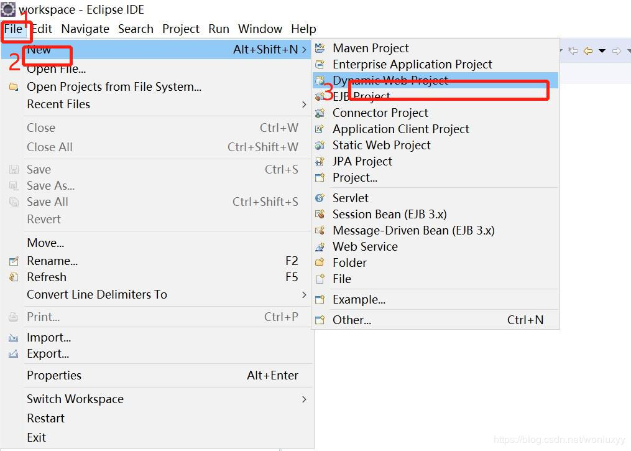
Task: Open the back history dropdown arrow
Action: click(x=602, y=51)
